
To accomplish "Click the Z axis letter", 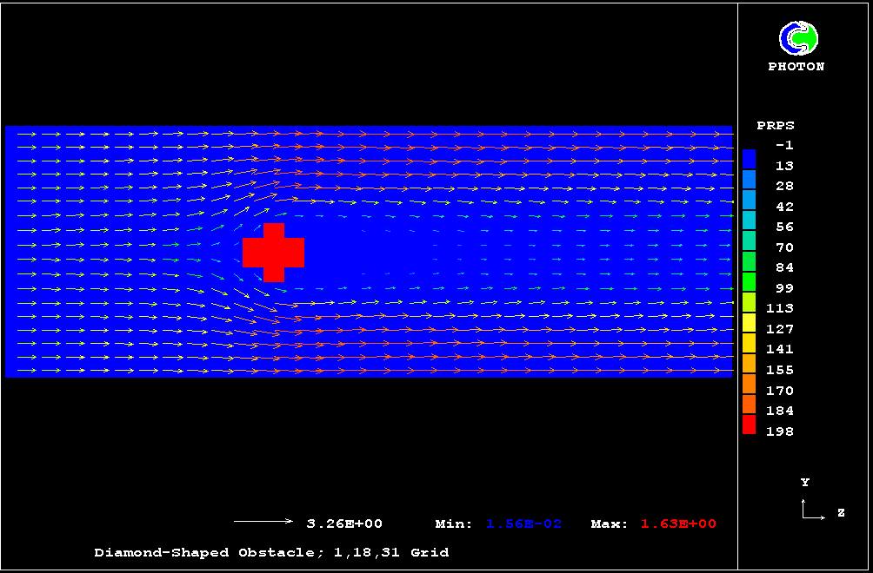I will [841, 513].
